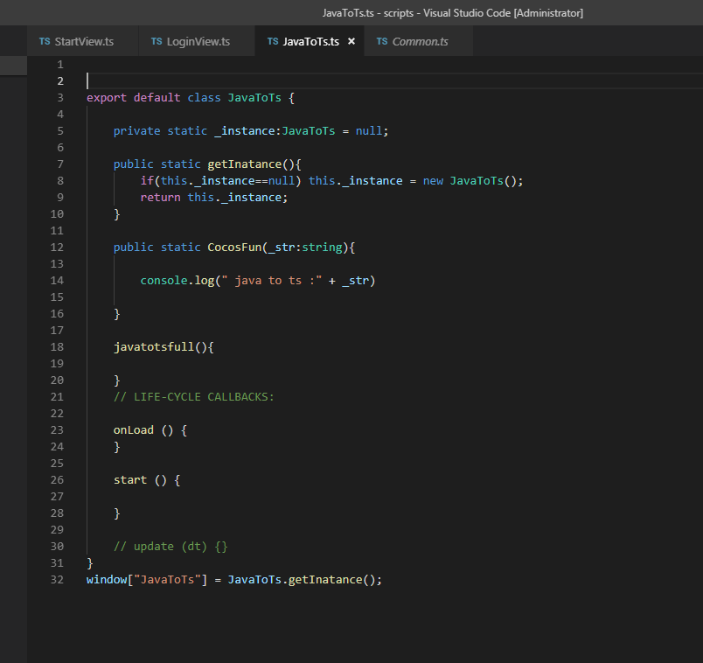
Task: Click the "// update (dt) {}" comment line
Action: (171, 547)
